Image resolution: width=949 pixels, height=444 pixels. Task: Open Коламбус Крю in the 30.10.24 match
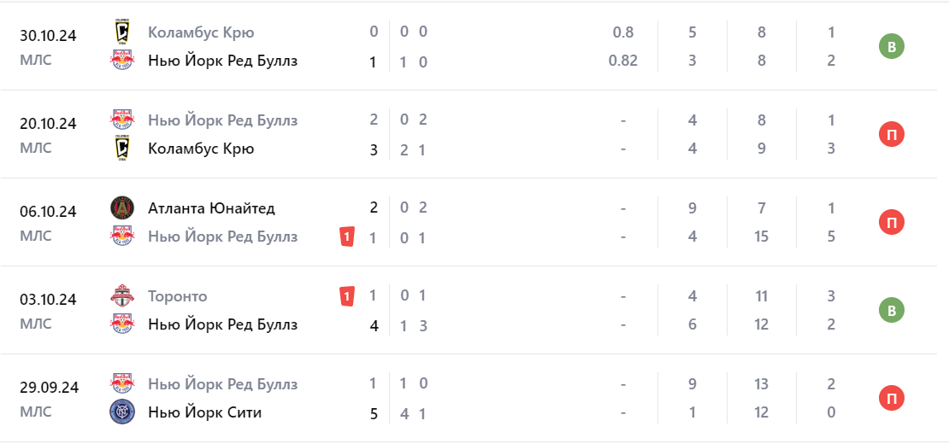click(201, 32)
